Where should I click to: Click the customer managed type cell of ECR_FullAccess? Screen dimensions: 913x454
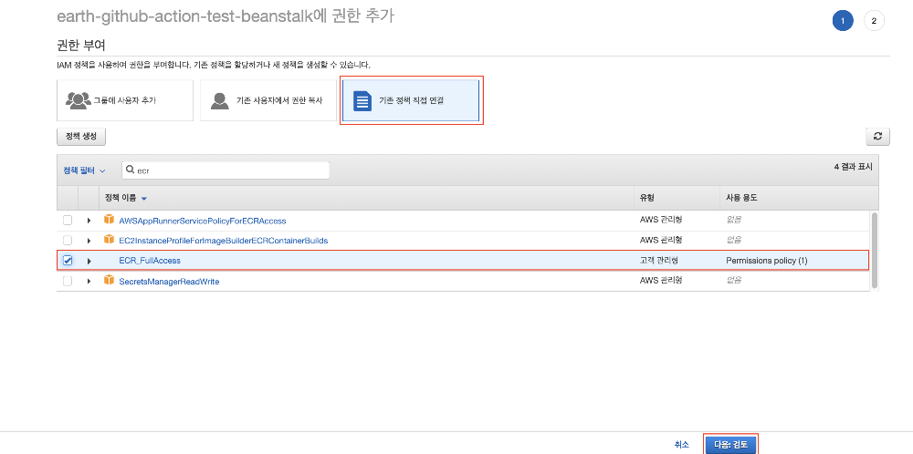[658, 261]
